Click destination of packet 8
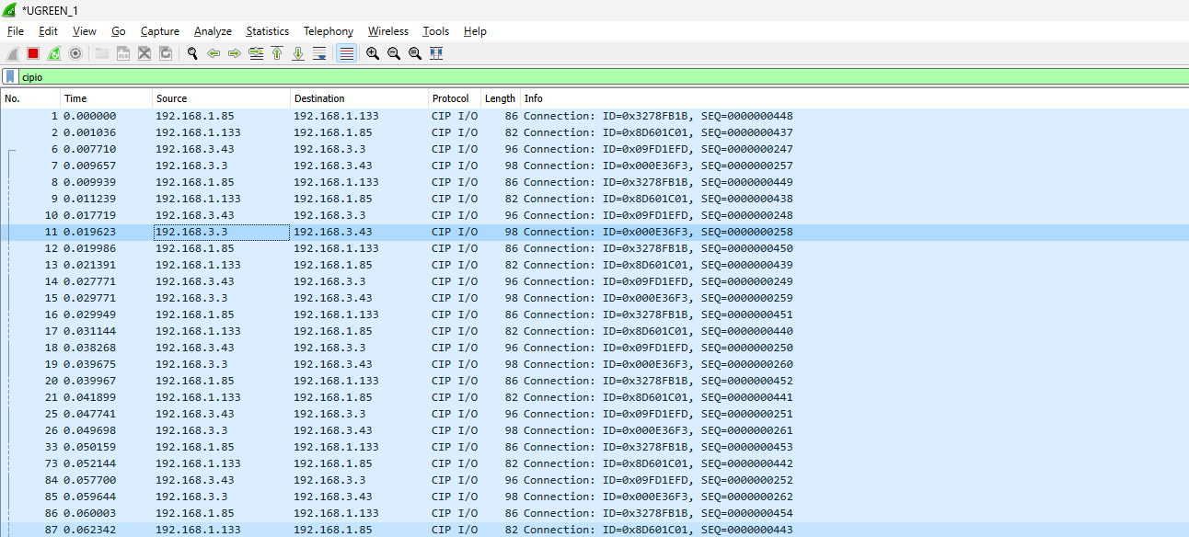The image size is (1189, 537). pos(336,182)
